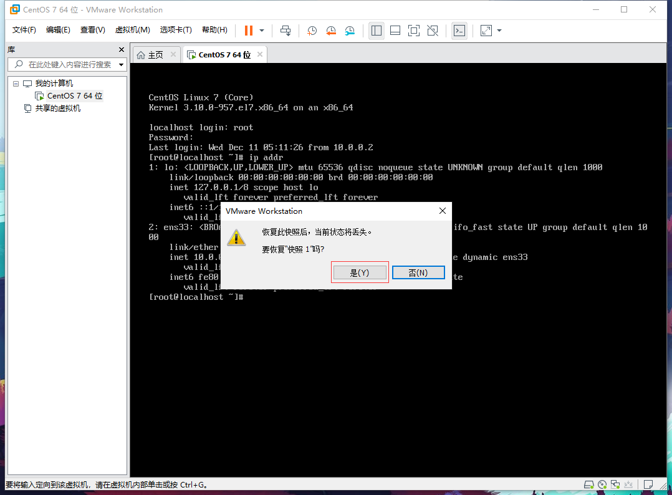Switch to the 主页 tab
Viewport: 672px width, 495px height.
(x=155, y=55)
